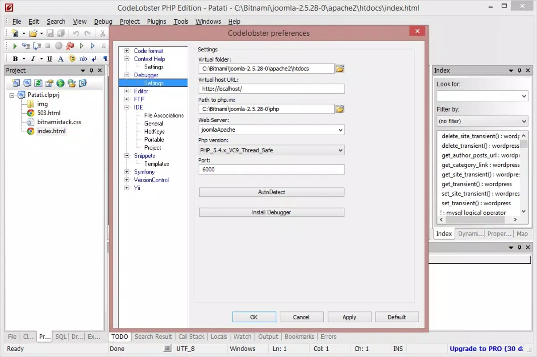Pin the Project panel
The width and height of the screenshot is (537, 357).
tap(92, 71)
